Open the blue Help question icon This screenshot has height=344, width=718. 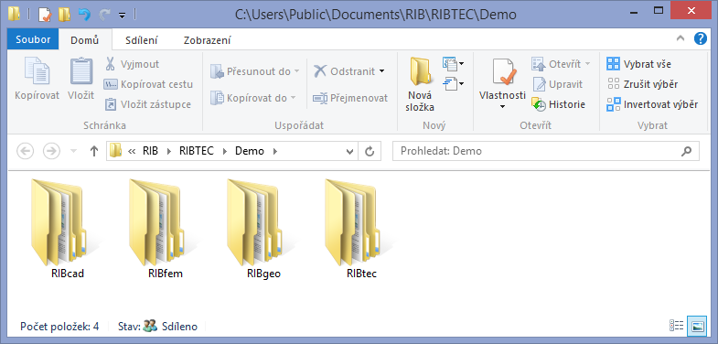click(700, 38)
